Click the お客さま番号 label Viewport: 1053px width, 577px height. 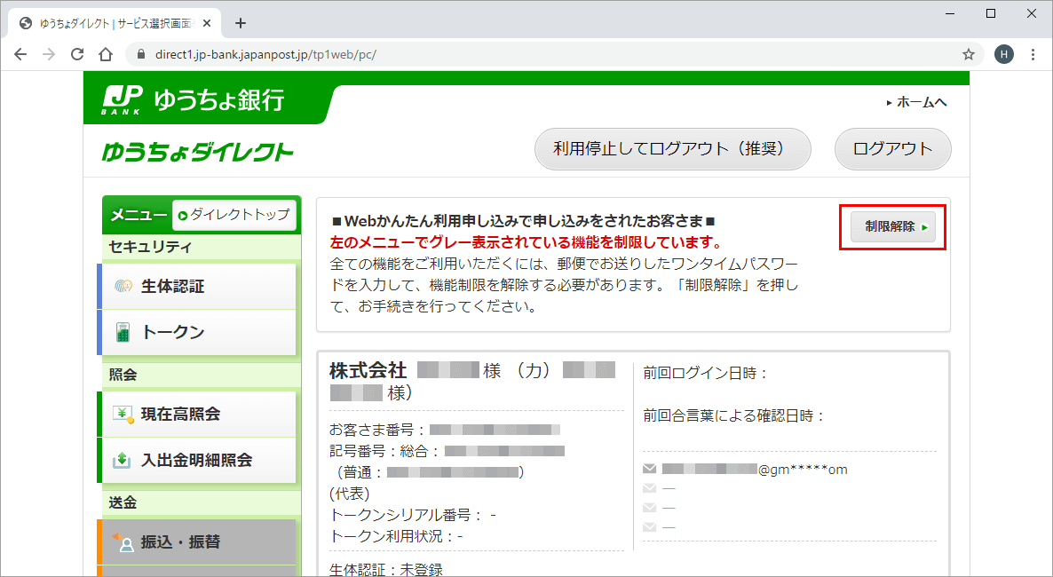point(376,430)
